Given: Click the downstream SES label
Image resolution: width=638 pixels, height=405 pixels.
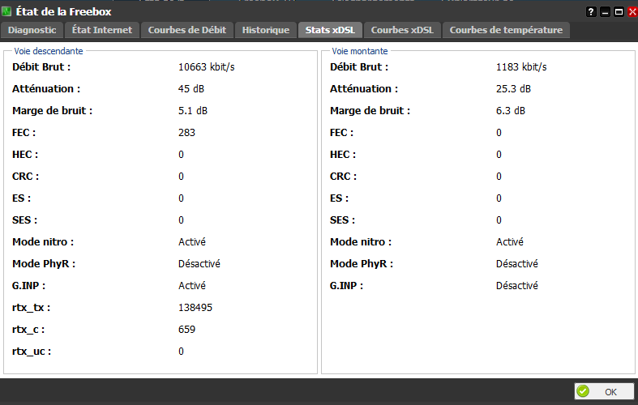Looking at the screenshot, I should coord(24,220).
